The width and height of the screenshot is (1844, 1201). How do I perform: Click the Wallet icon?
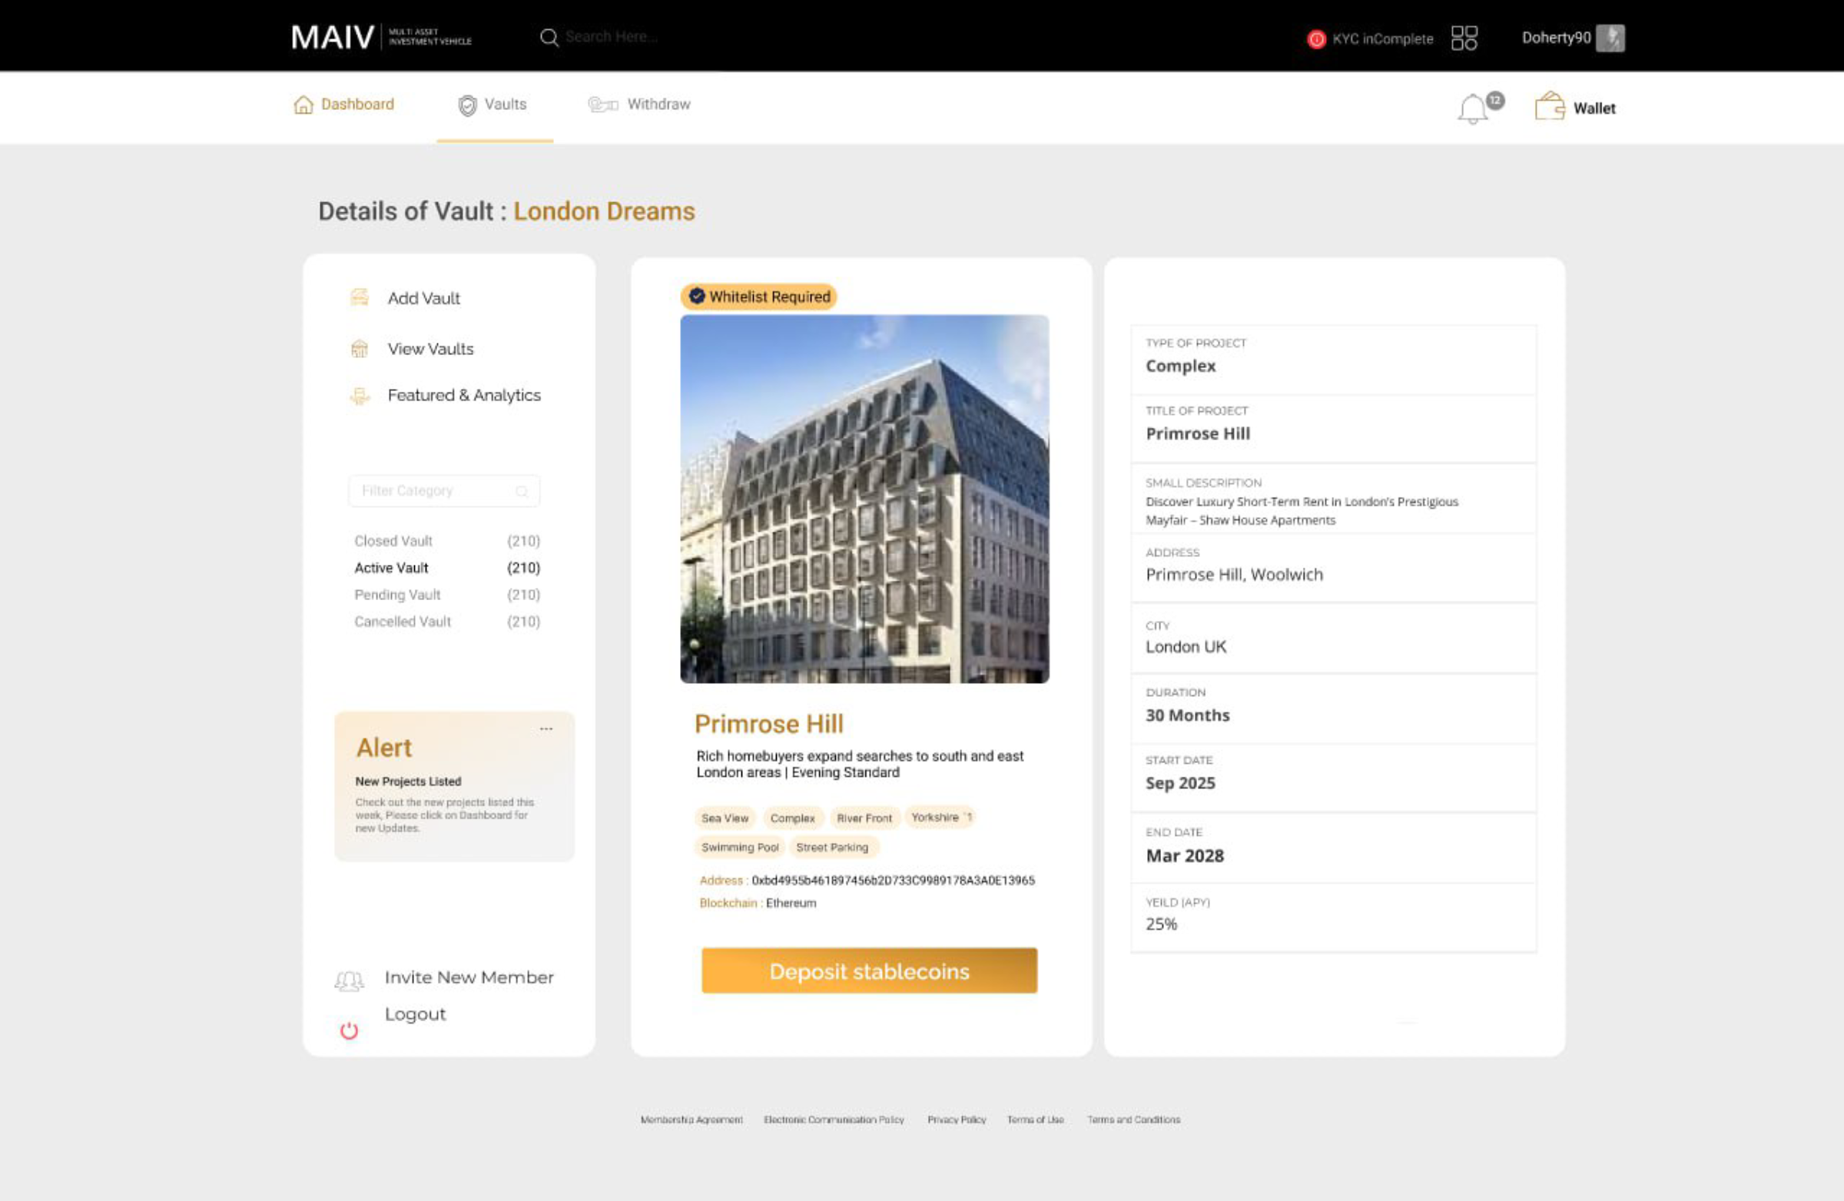point(1550,105)
